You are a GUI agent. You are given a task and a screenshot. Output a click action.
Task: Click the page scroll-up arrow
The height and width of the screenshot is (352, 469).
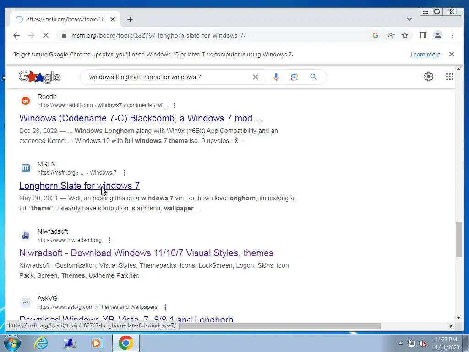pyautogui.click(x=458, y=69)
